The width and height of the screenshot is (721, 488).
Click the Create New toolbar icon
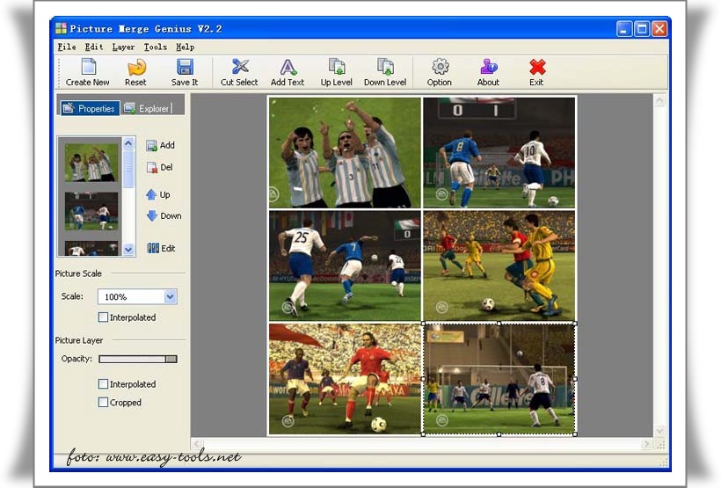[88, 72]
